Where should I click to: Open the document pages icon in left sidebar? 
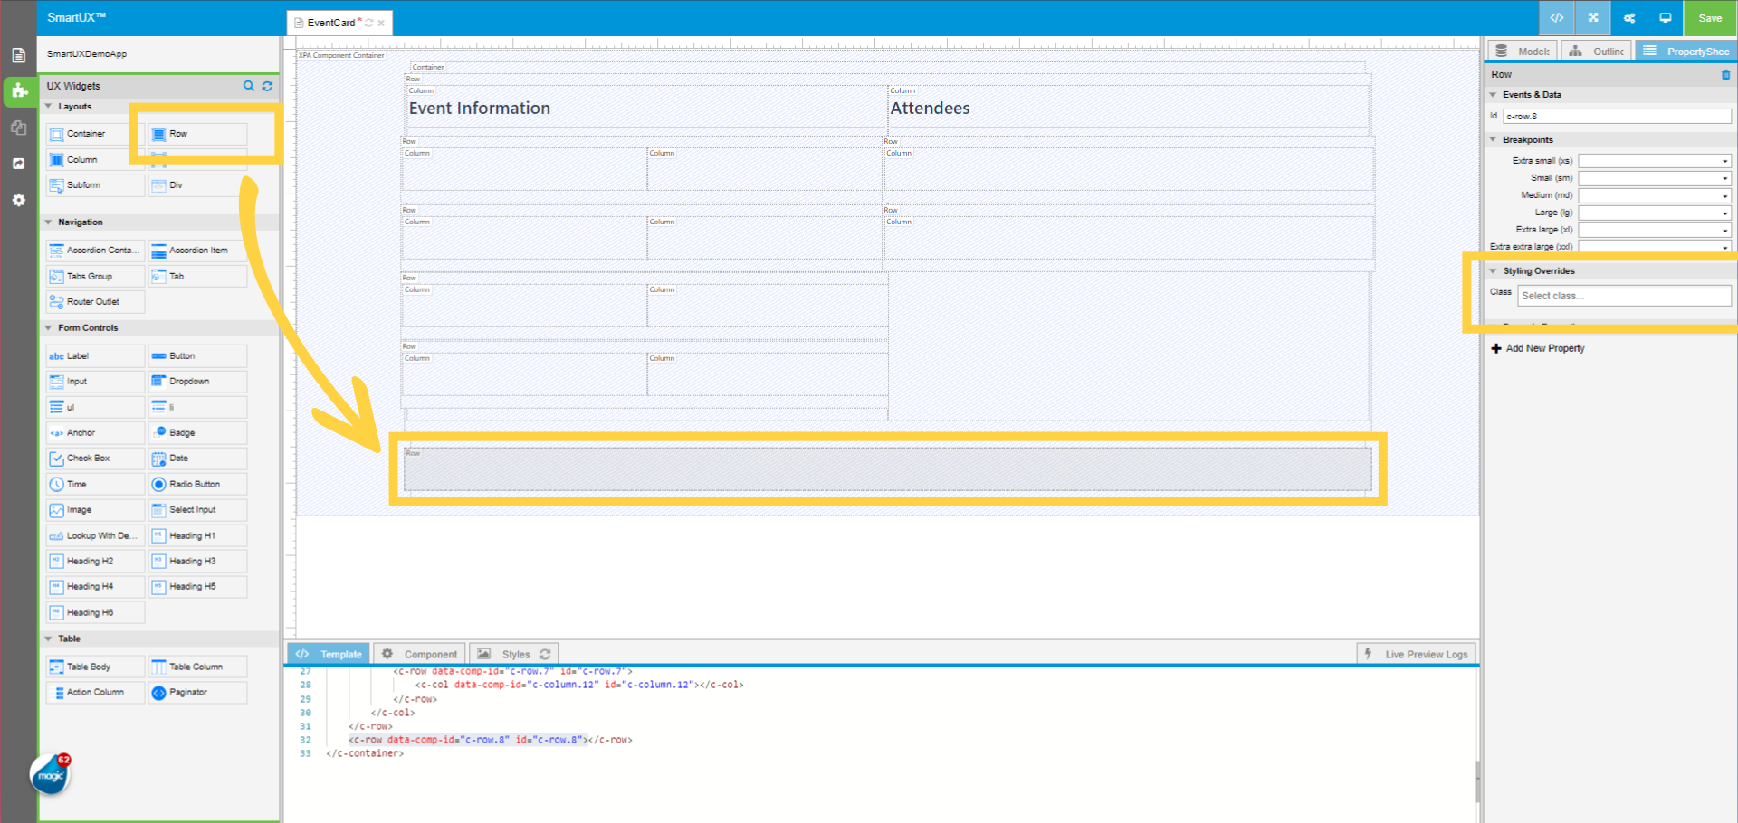click(18, 54)
